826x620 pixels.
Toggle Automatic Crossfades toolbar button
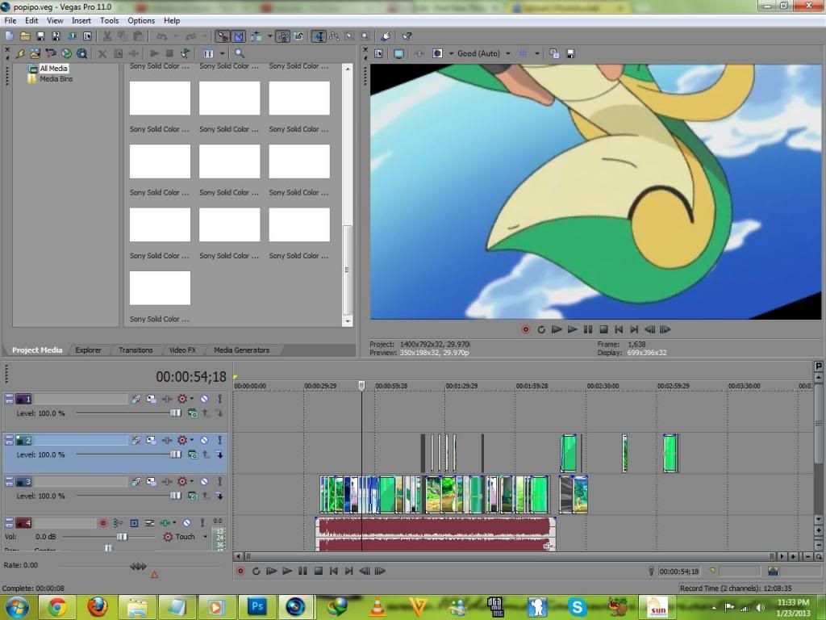(239, 36)
